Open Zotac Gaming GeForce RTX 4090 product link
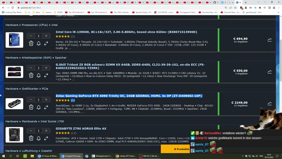The width and height of the screenshot is (282, 159). click(129, 96)
